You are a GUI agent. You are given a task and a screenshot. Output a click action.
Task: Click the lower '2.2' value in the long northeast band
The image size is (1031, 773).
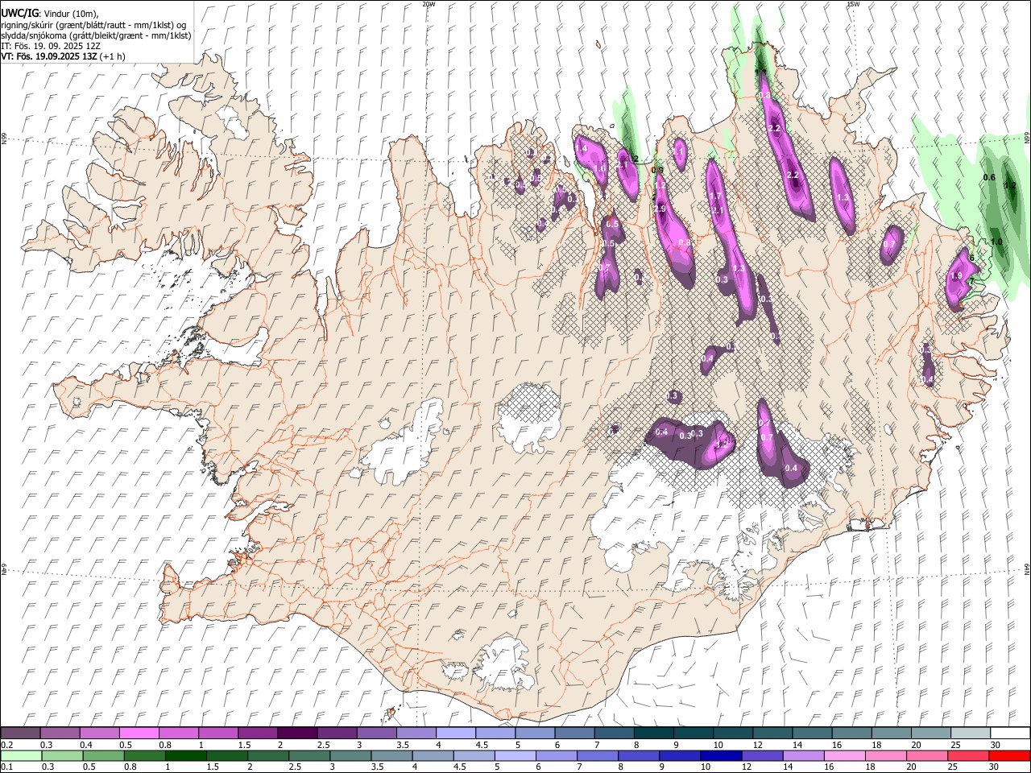coord(793,175)
